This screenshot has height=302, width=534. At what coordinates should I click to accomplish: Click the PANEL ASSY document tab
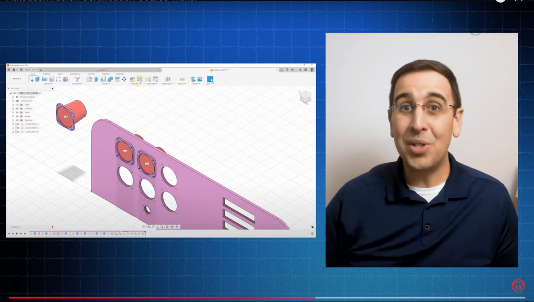click(219, 70)
